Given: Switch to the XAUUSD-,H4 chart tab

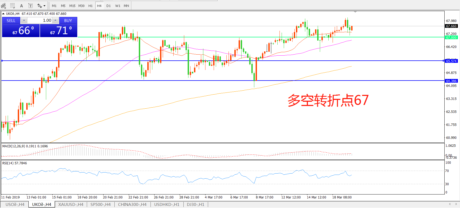Looking at the screenshot, I should coord(71,204).
